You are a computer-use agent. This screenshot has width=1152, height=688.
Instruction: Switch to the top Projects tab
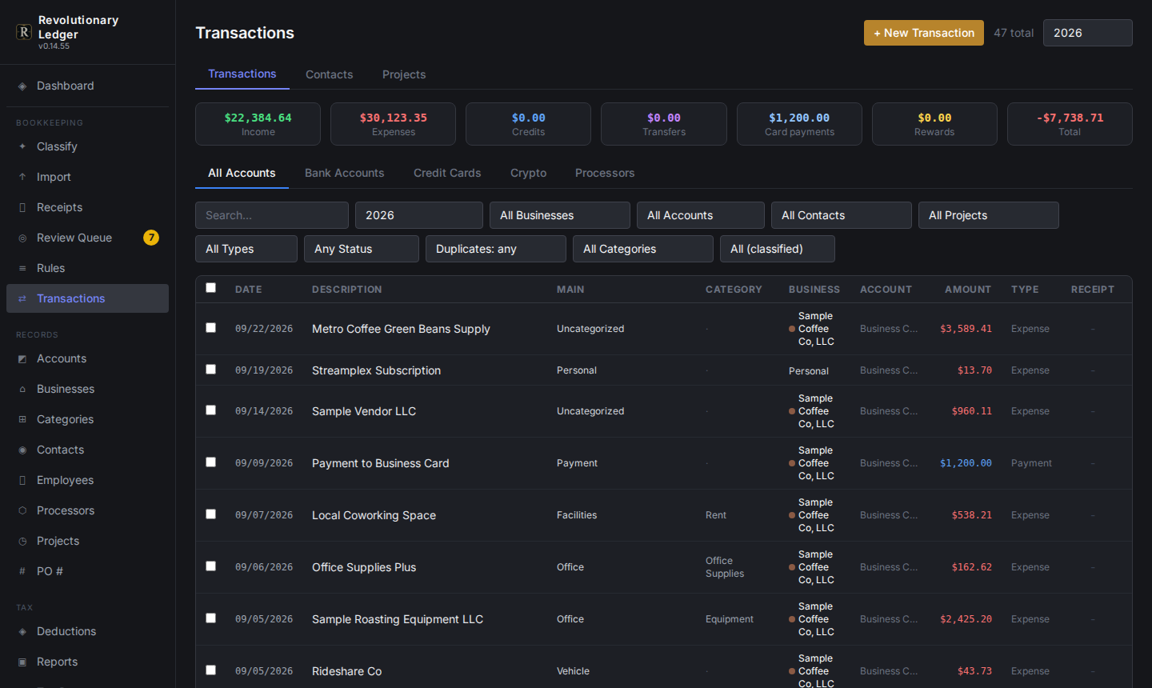[x=404, y=74]
